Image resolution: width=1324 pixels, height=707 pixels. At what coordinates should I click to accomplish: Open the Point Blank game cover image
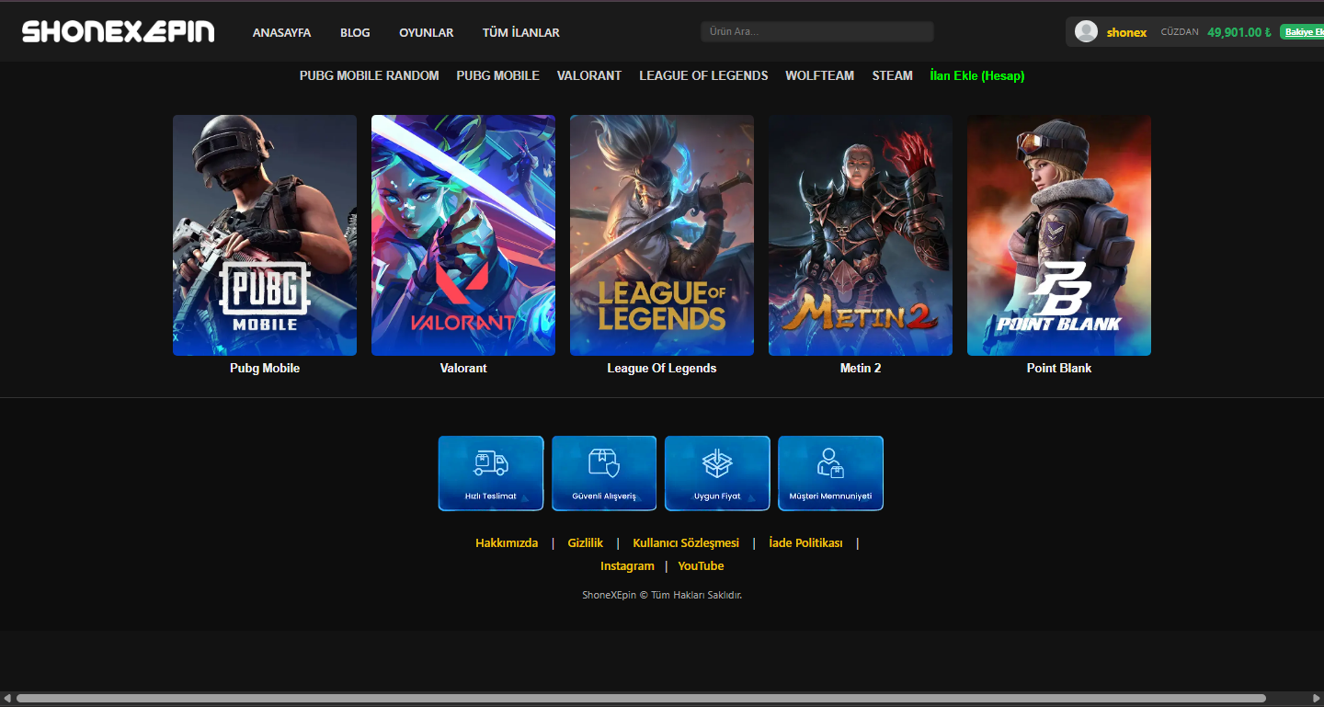1059,235
